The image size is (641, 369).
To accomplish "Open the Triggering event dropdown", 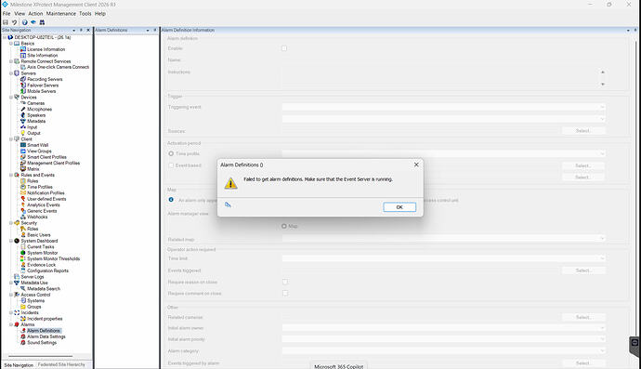I will point(443,107).
